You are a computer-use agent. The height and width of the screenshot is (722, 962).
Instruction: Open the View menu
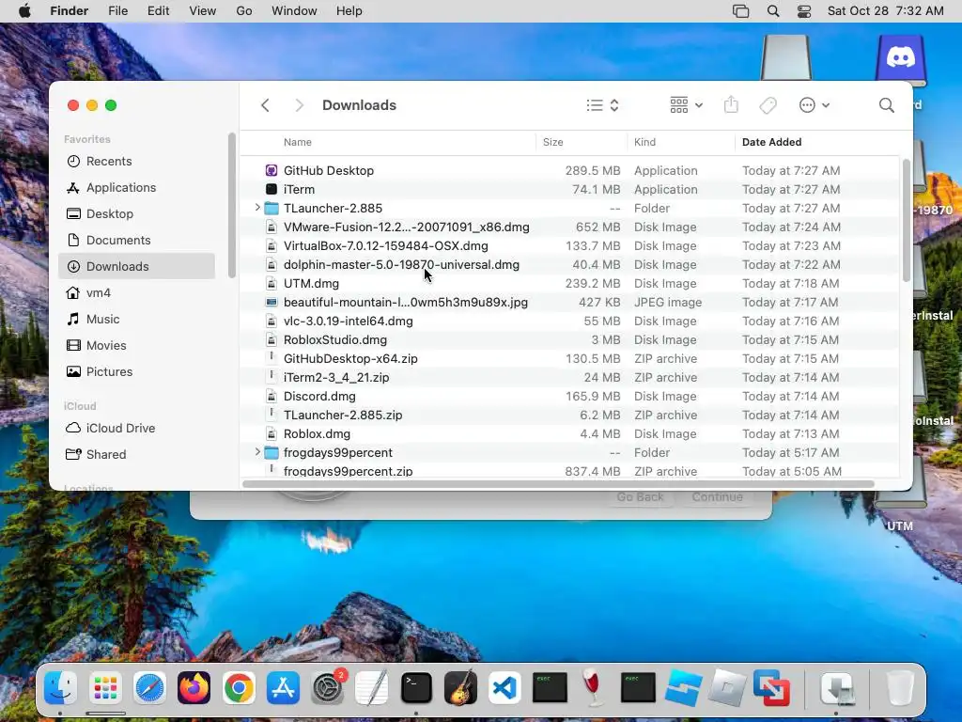pos(203,11)
